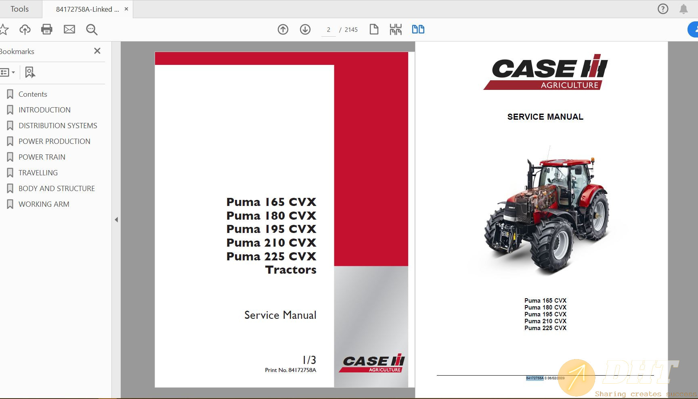Image resolution: width=698 pixels, height=399 pixels.
Task: Jump to DISTRIBUTION SYSTEMS bookmark
Action: 58,126
